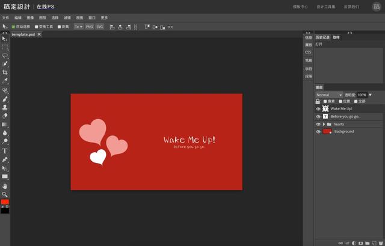This screenshot has width=385, height=246.
Task: Select the Type (T) tool
Action: (x=5, y=150)
